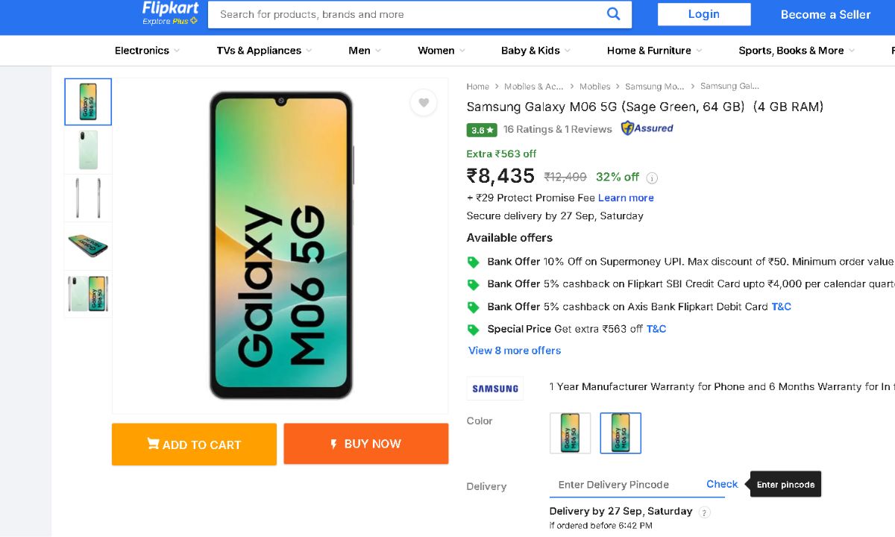Viewport: 895px width, 537px height.
Task: Select the second product thumbnail image
Action: coord(88,151)
